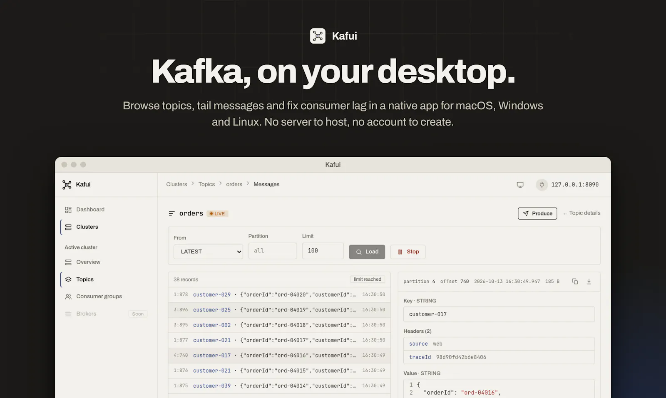Image resolution: width=666 pixels, height=398 pixels.
Task: Open Topic details link
Action: click(x=582, y=213)
